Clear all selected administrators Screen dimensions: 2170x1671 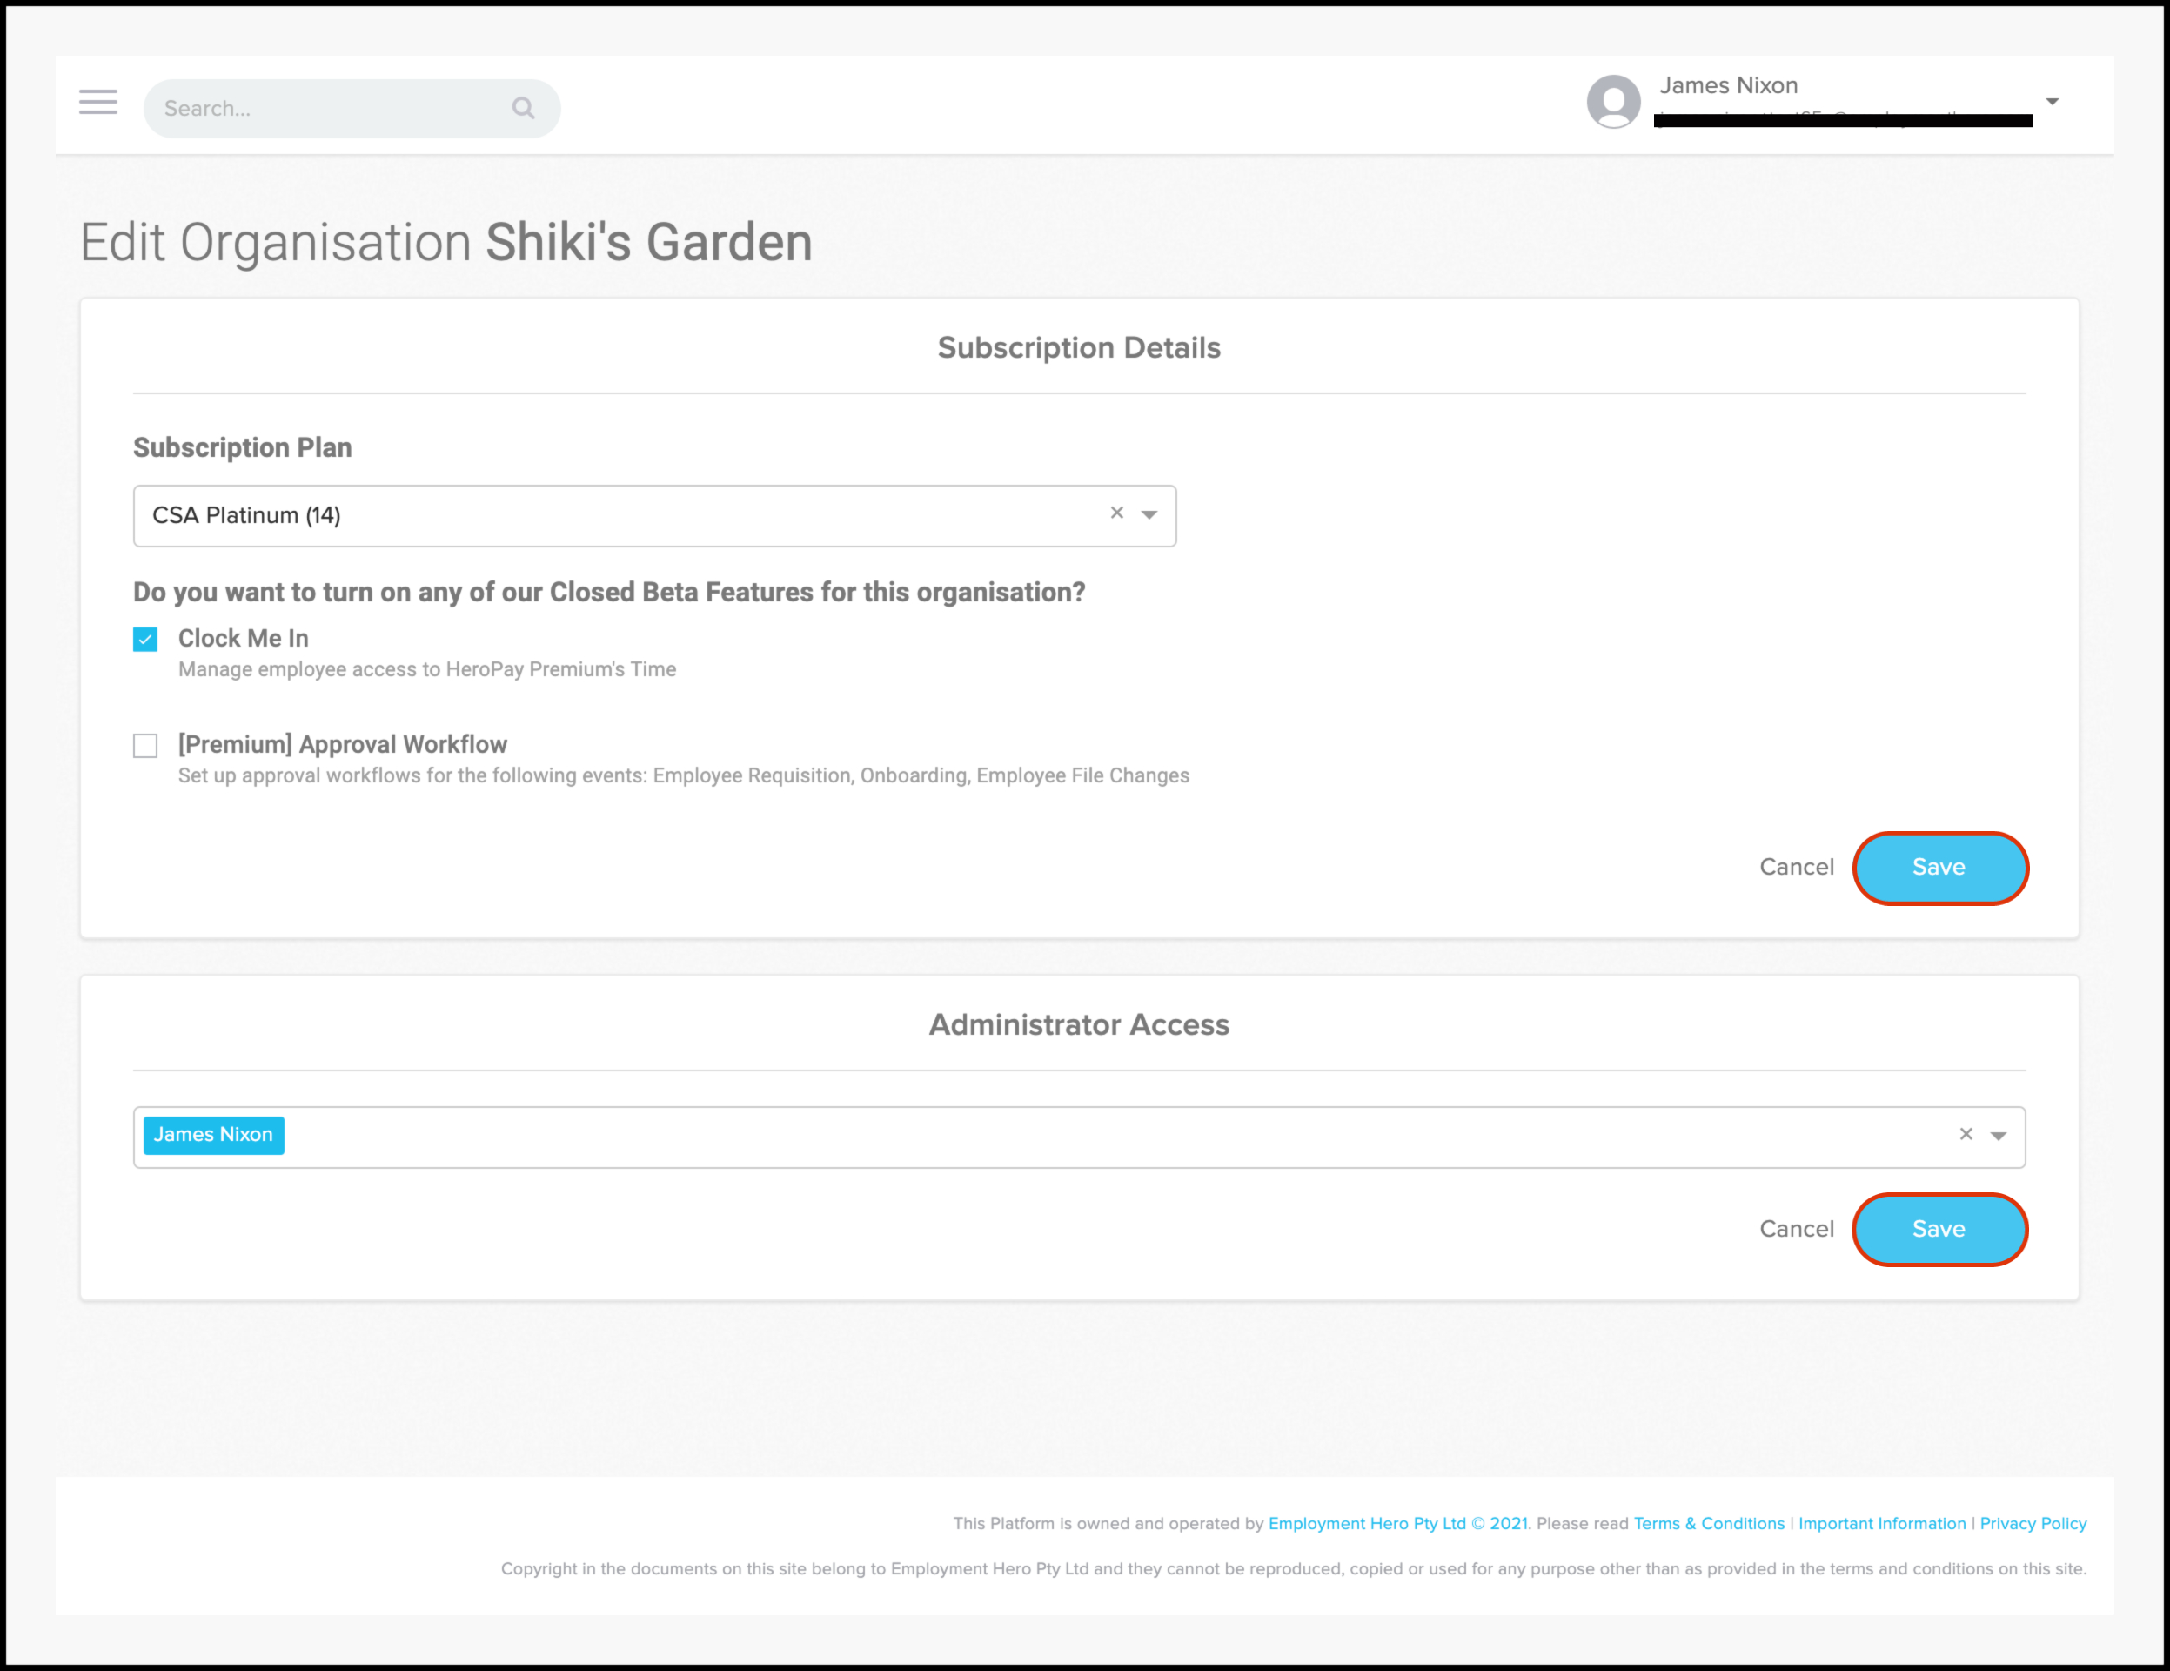pos(1966,1134)
